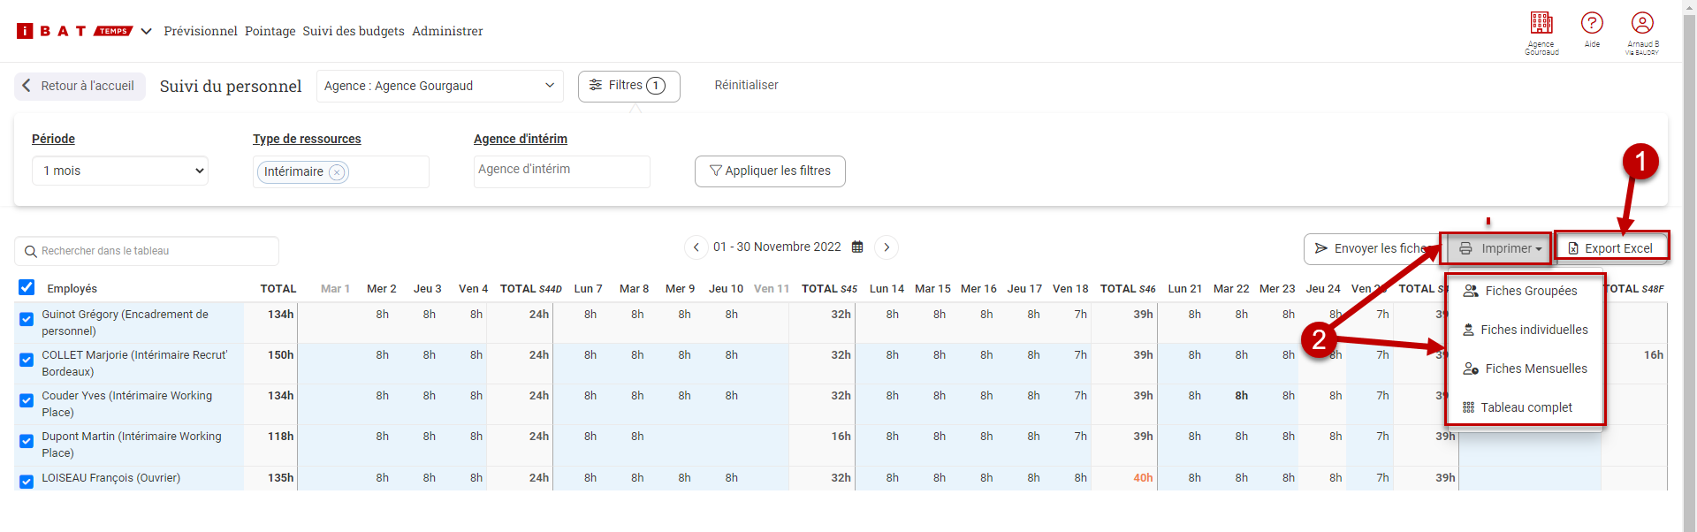
Task: Open the Imprimer dropdown button
Action: [1499, 248]
